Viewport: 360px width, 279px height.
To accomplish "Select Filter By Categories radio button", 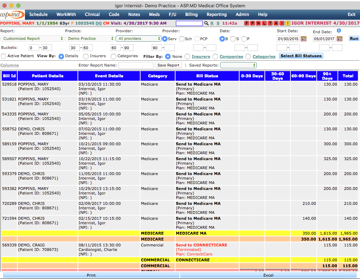I will pyautogui.click(x=248, y=56).
